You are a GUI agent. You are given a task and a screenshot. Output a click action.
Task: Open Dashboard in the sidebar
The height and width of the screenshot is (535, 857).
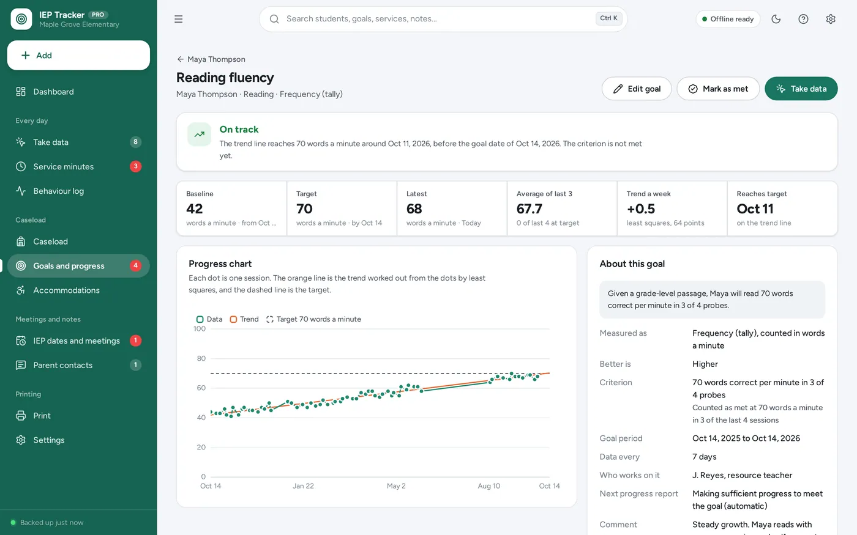click(78, 92)
